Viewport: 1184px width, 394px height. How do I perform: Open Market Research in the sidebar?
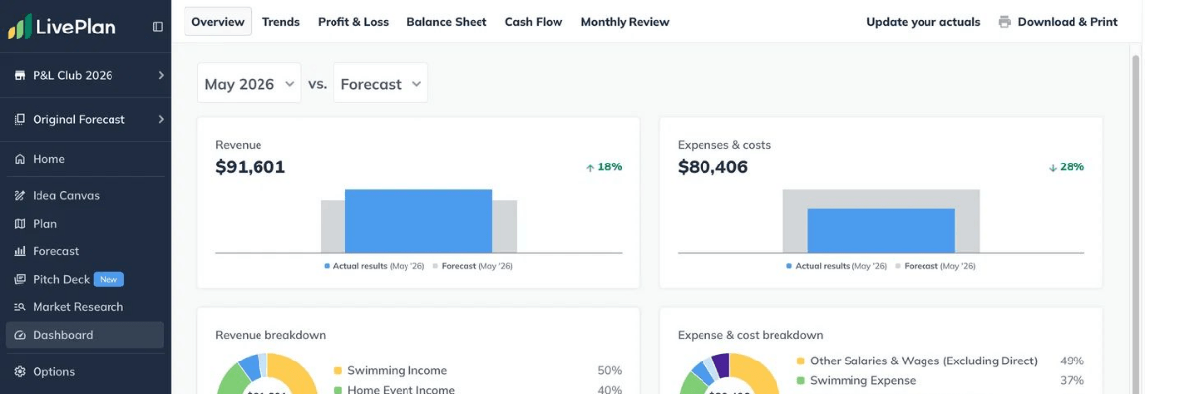point(85,307)
